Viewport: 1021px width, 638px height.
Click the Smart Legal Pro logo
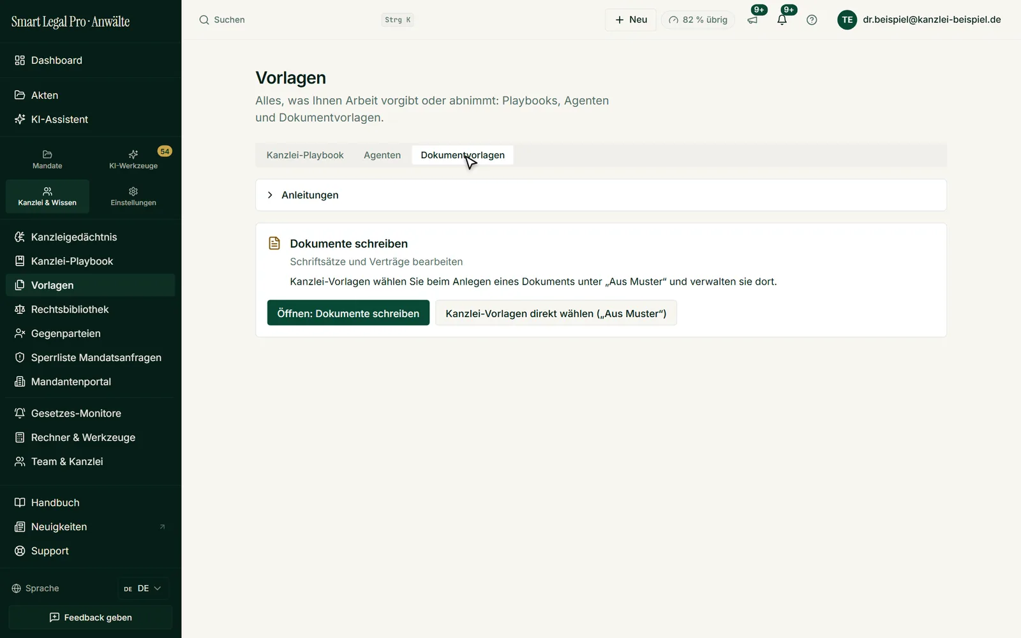[x=71, y=22]
